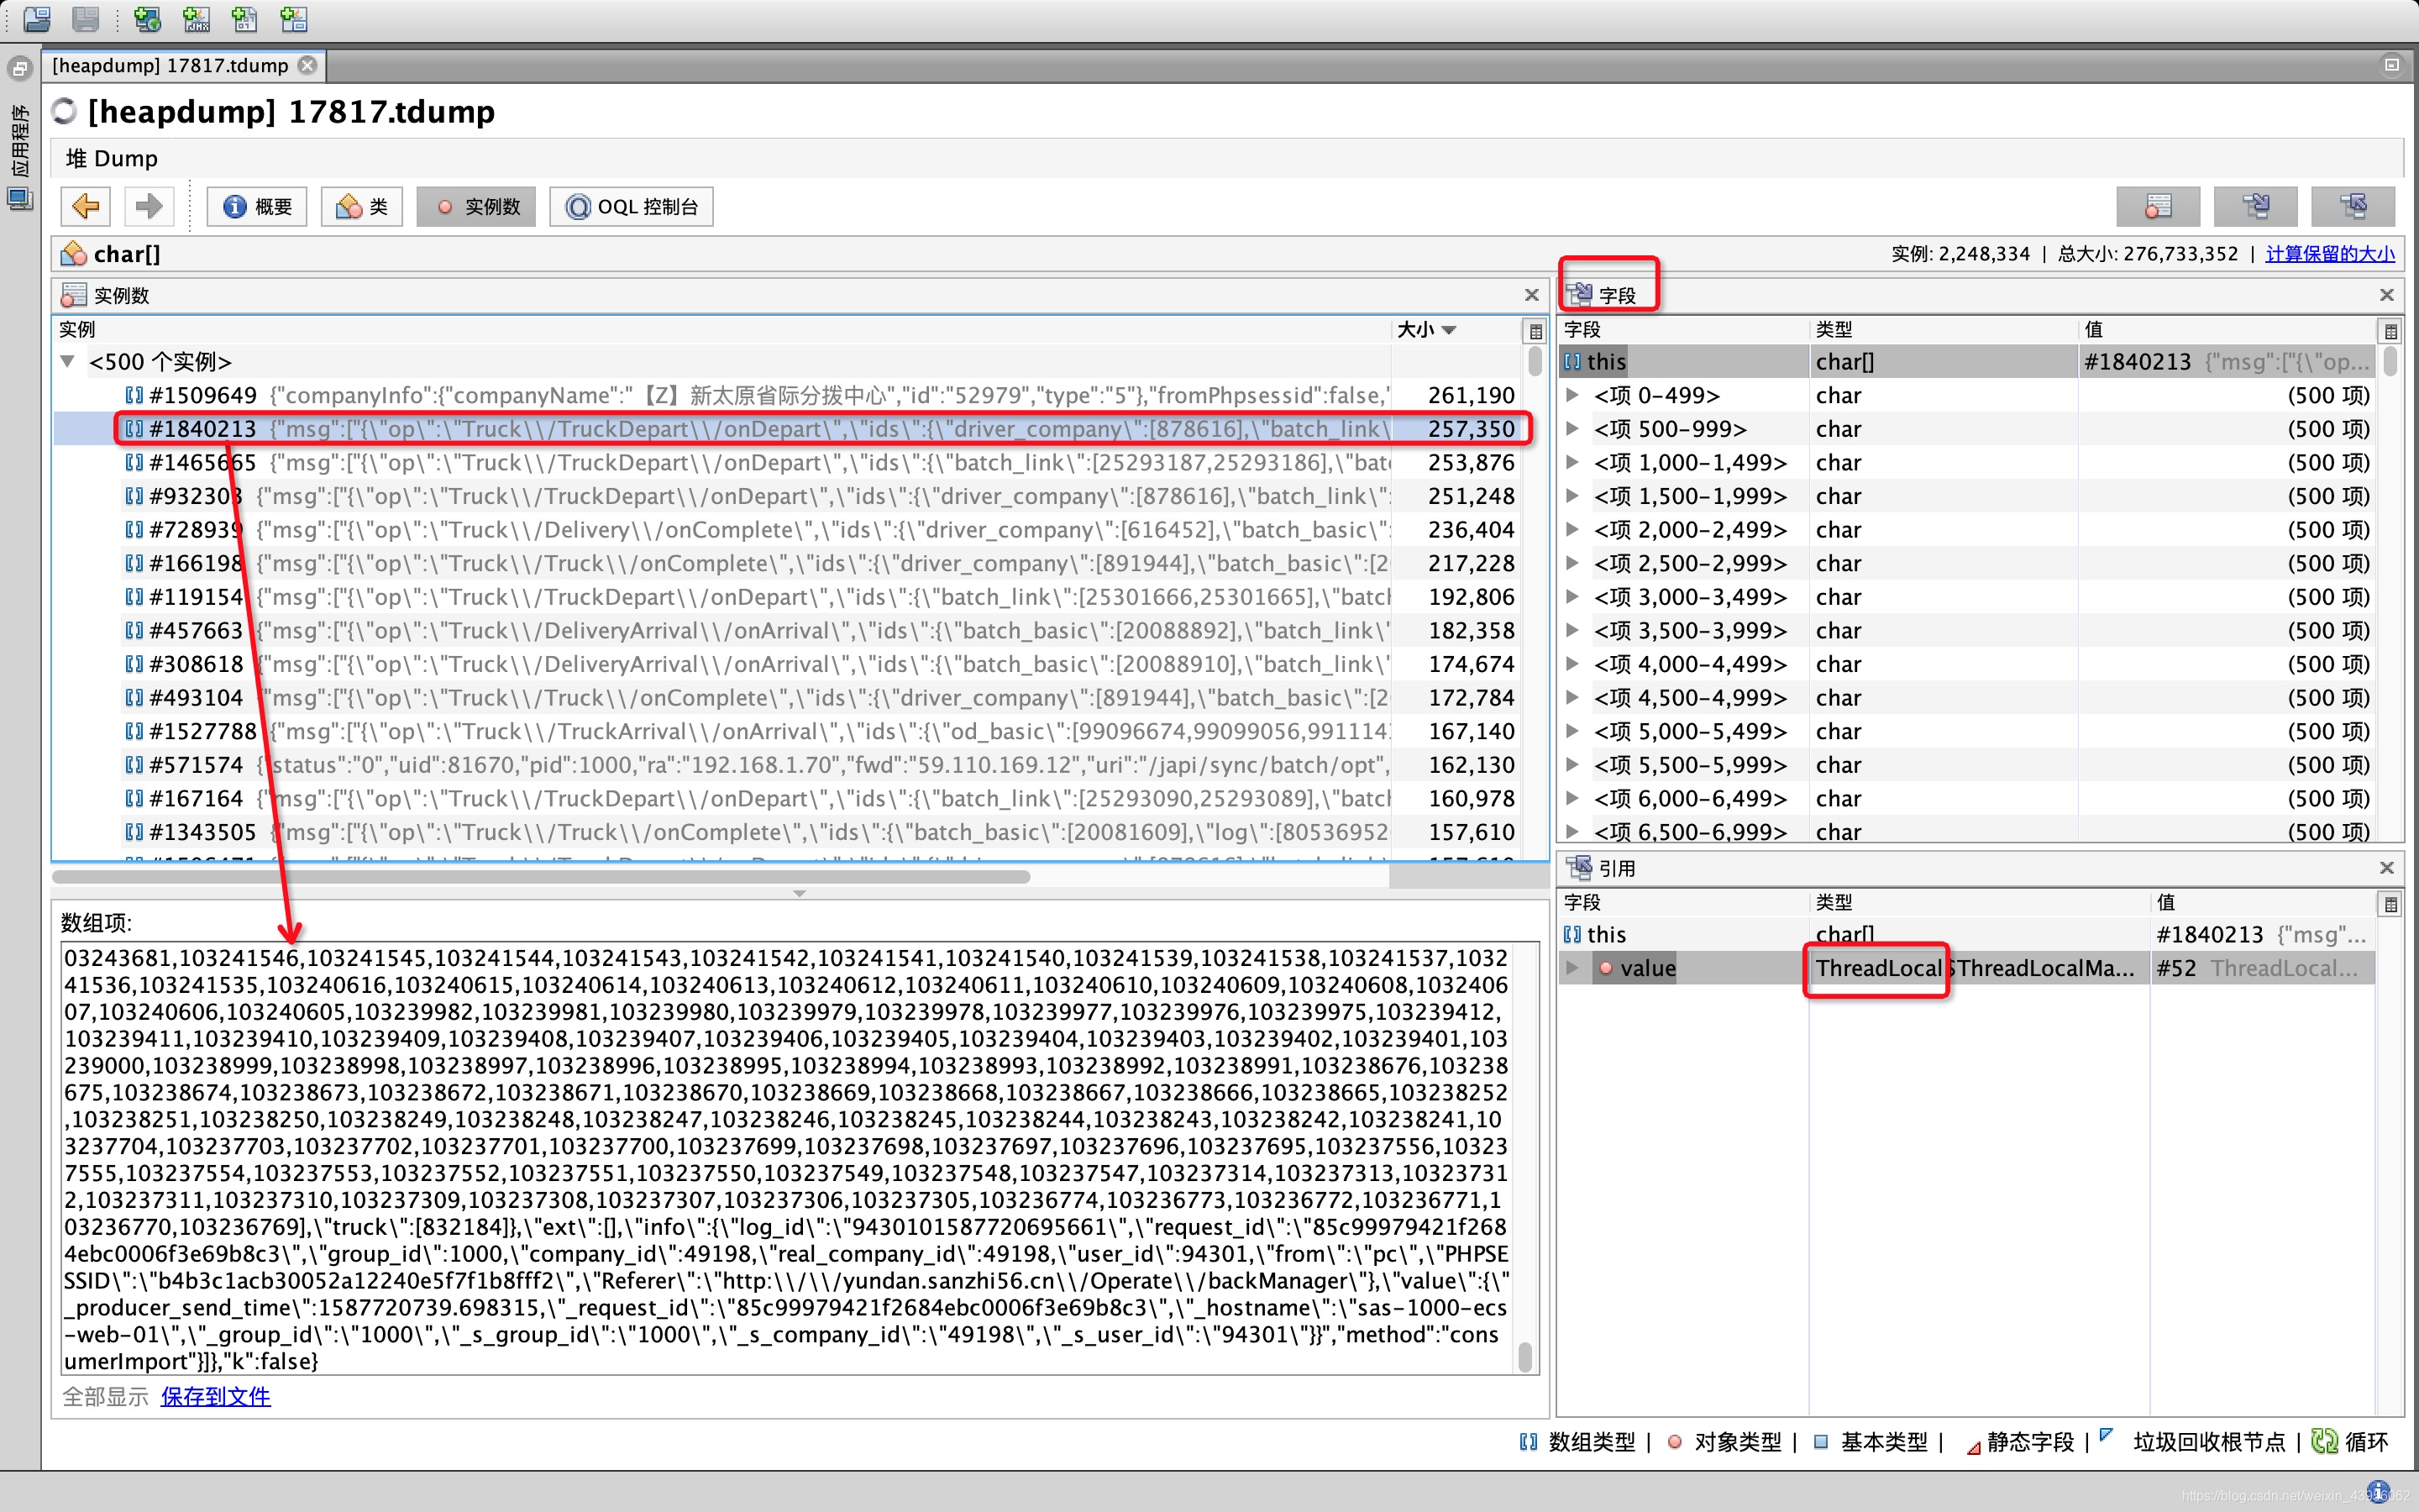Click the restore window group icon in left sidebar
Viewport: 2419px width, 1512px height.
20,69
